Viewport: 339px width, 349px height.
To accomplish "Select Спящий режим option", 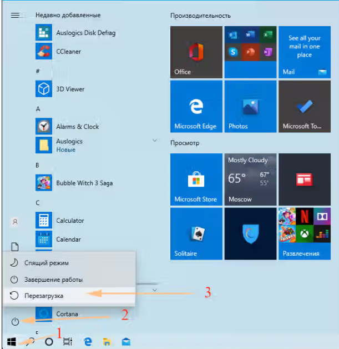I will 47,263.
